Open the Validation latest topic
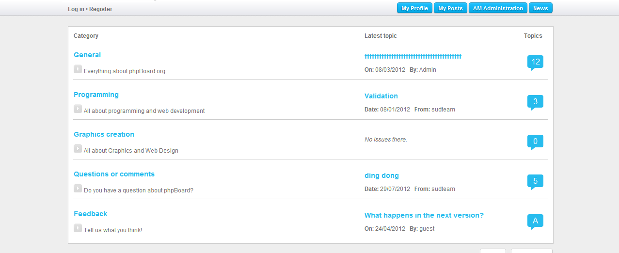 381,96
